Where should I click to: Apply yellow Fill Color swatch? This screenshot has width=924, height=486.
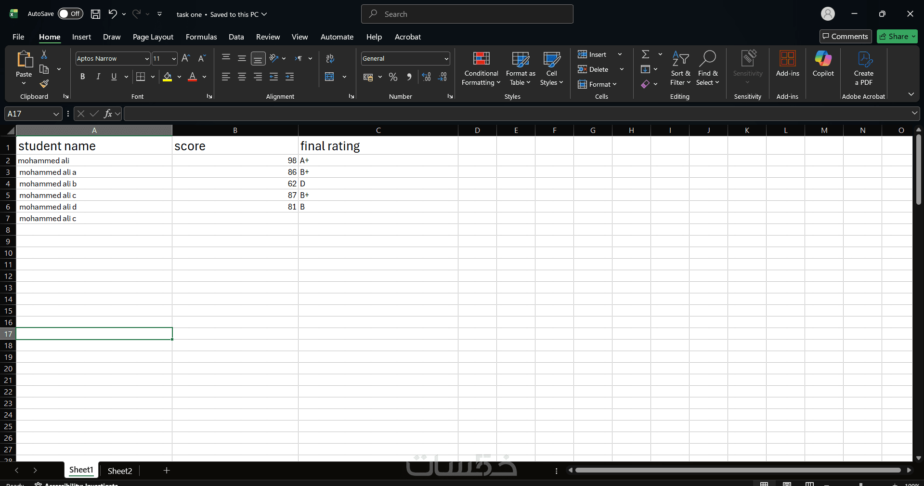tap(167, 77)
